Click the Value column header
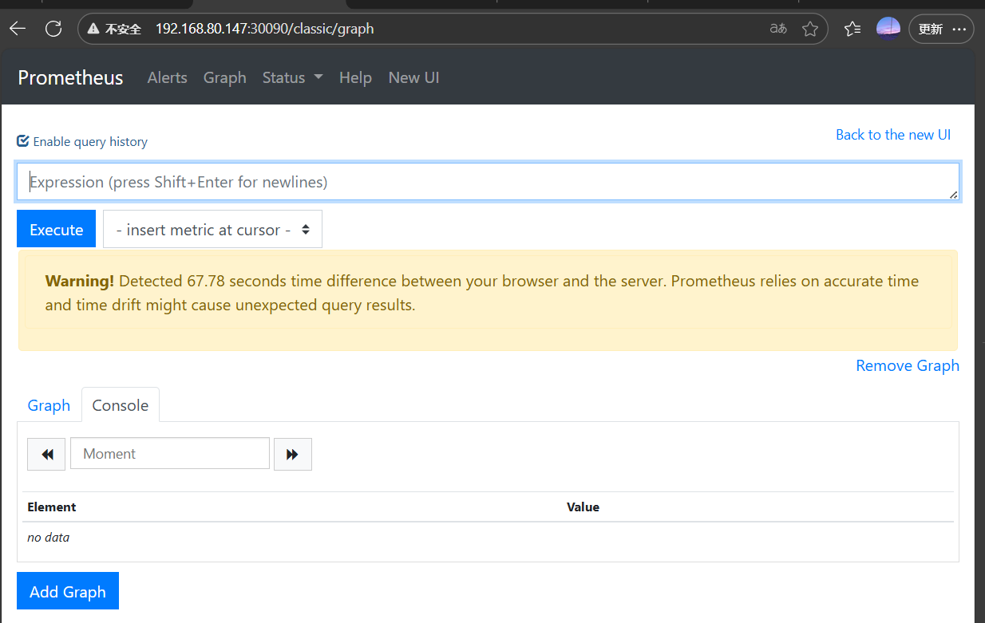Image resolution: width=985 pixels, height=623 pixels. [x=583, y=507]
